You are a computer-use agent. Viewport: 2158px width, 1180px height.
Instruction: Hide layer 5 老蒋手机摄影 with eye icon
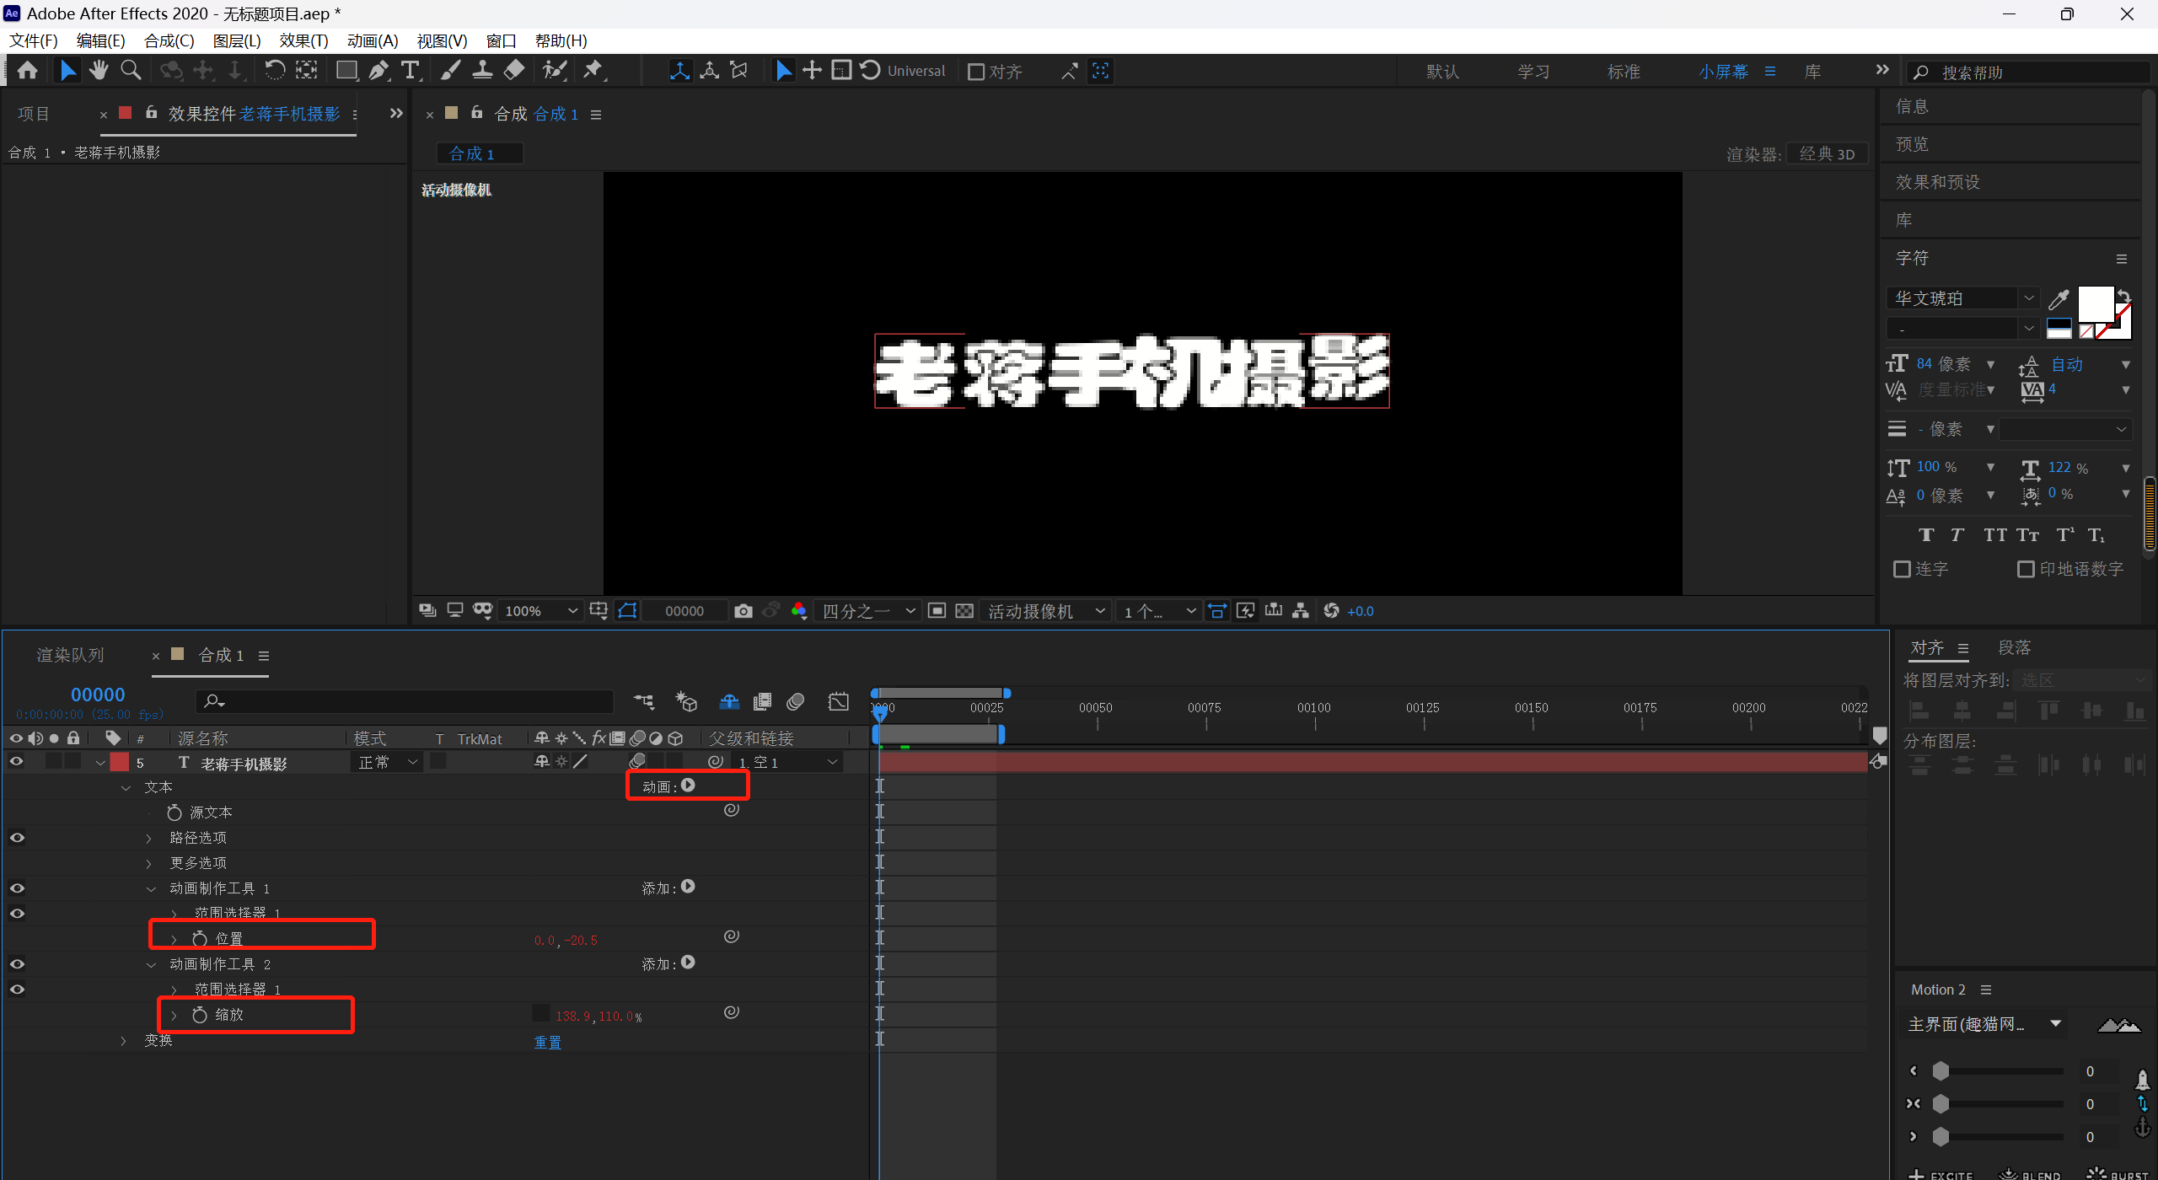pyautogui.click(x=16, y=761)
